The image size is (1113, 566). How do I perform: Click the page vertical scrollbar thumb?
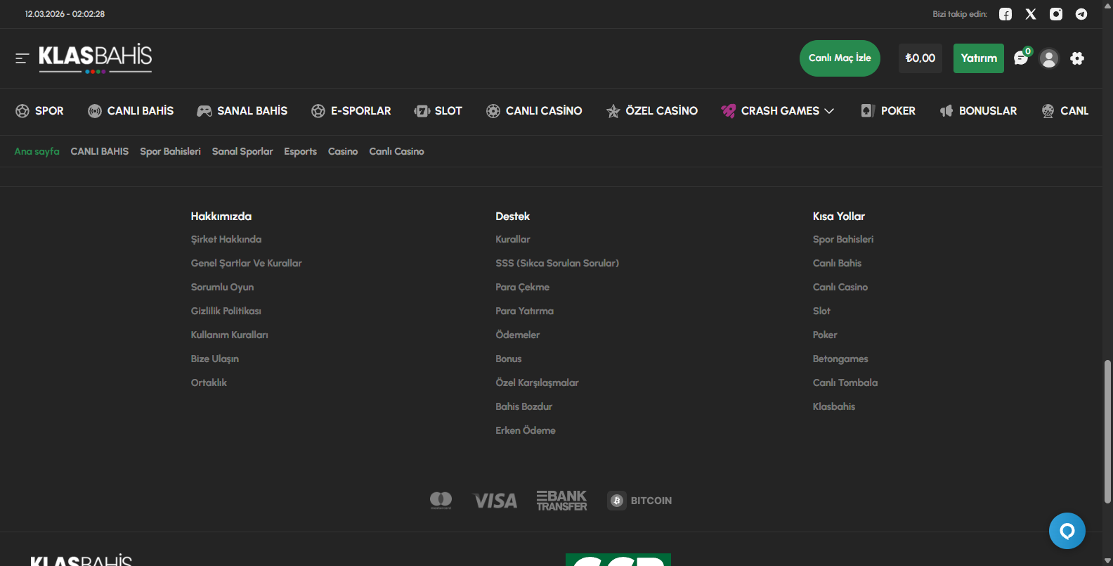pos(1107,430)
